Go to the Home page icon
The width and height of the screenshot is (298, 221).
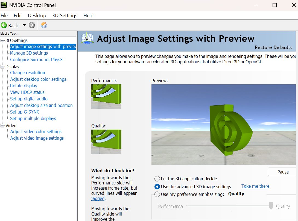[x=44, y=25]
